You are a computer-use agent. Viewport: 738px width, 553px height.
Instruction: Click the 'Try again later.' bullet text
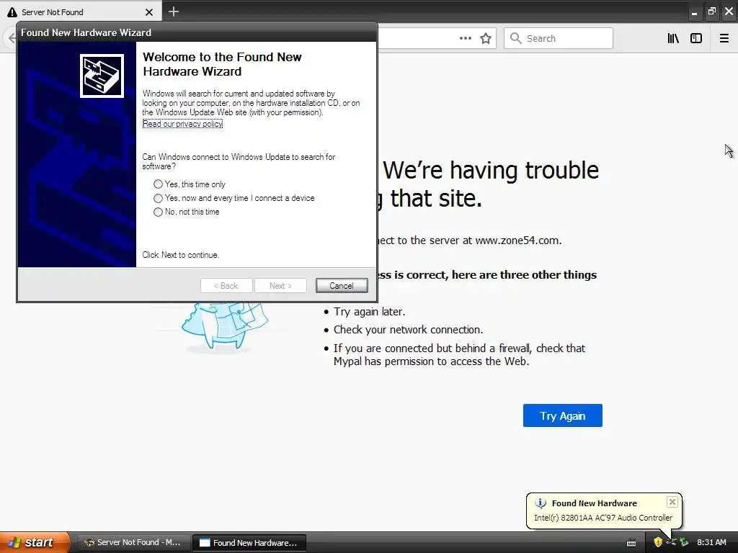(370, 312)
